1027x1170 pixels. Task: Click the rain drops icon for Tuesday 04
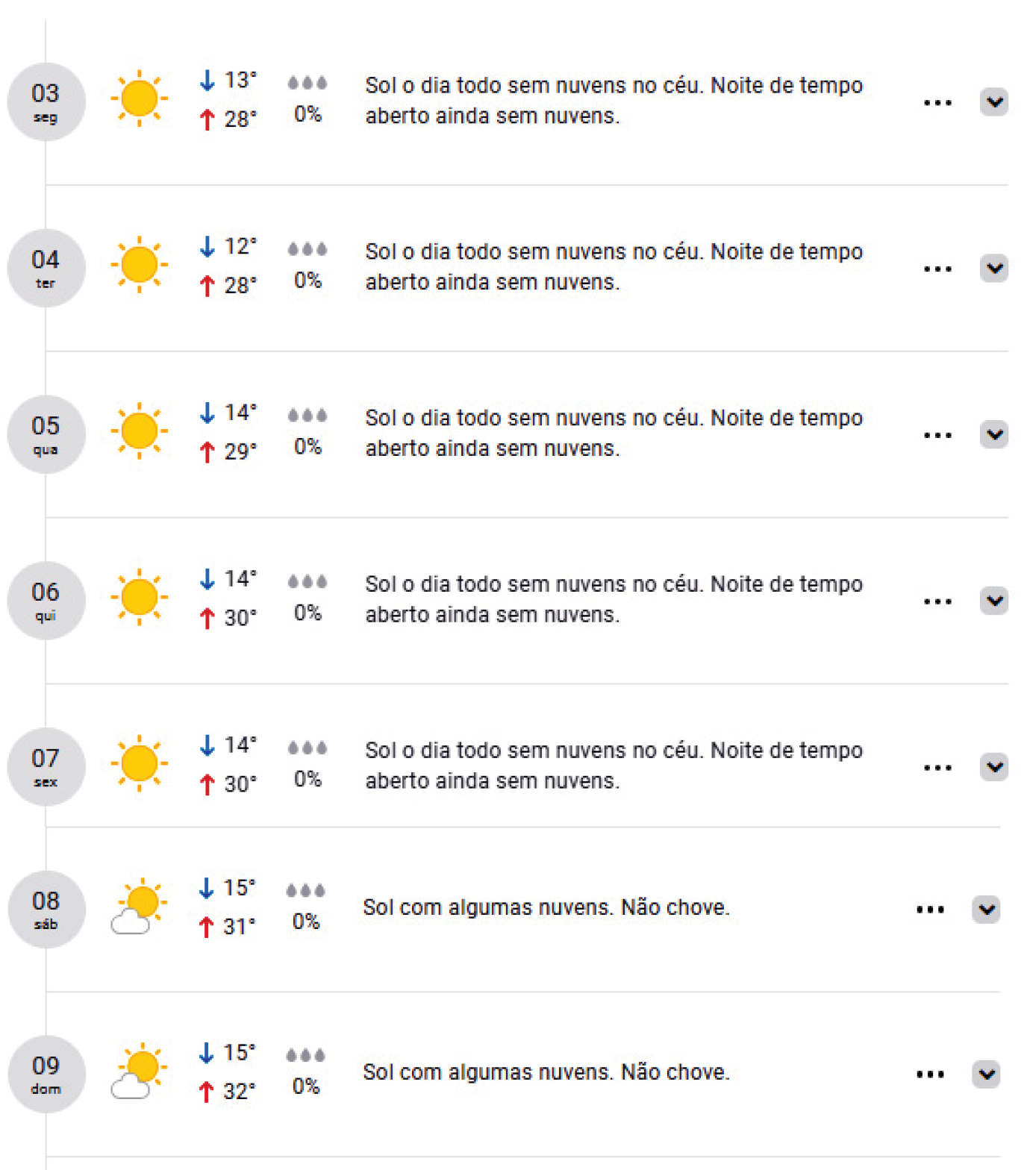click(x=308, y=249)
